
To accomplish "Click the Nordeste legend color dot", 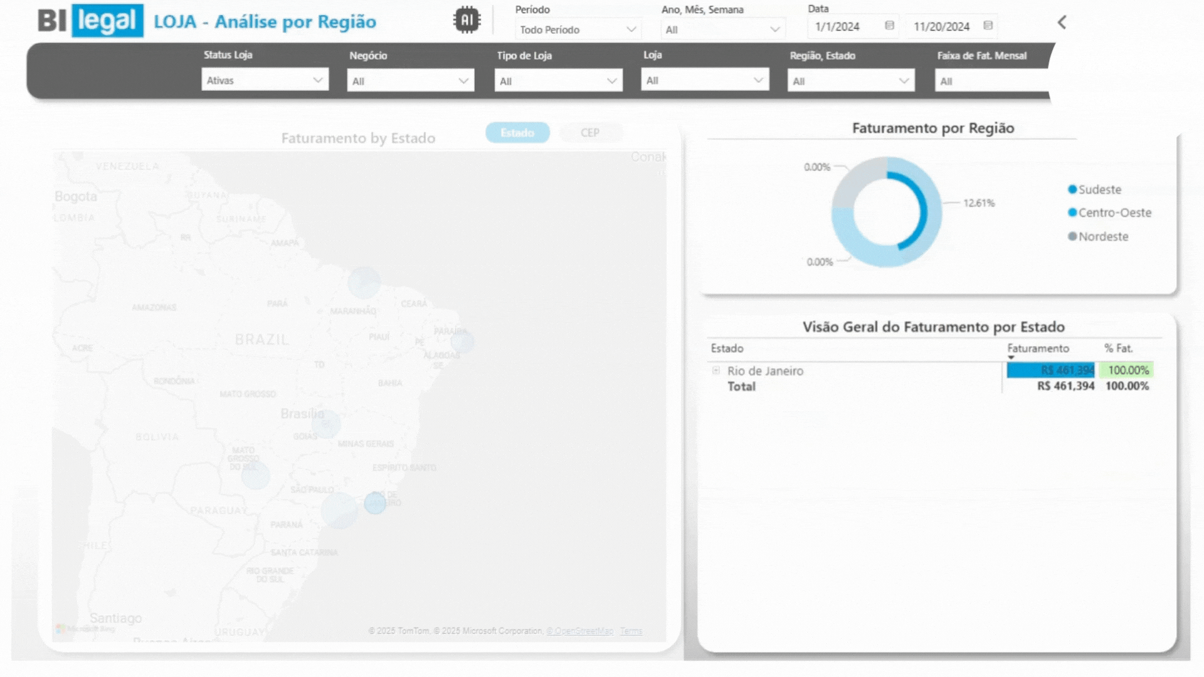I will point(1072,236).
